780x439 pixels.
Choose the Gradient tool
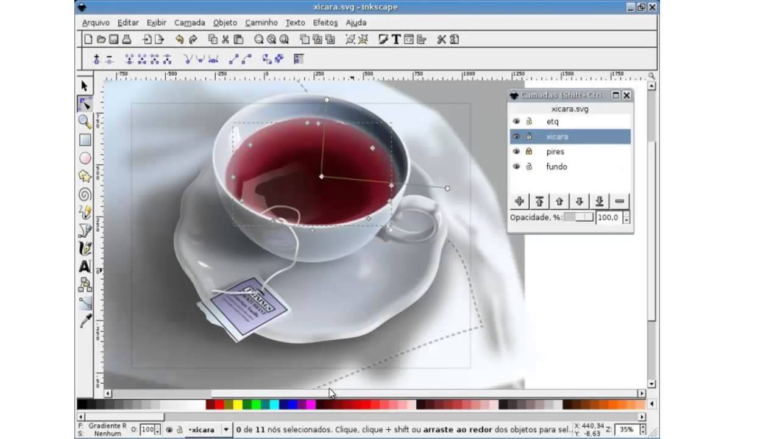click(85, 302)
